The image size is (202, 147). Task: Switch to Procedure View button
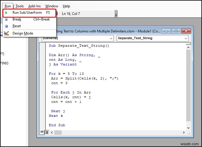(x=42, y=132)
